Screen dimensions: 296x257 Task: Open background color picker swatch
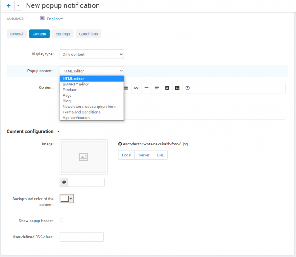(66, 199)
